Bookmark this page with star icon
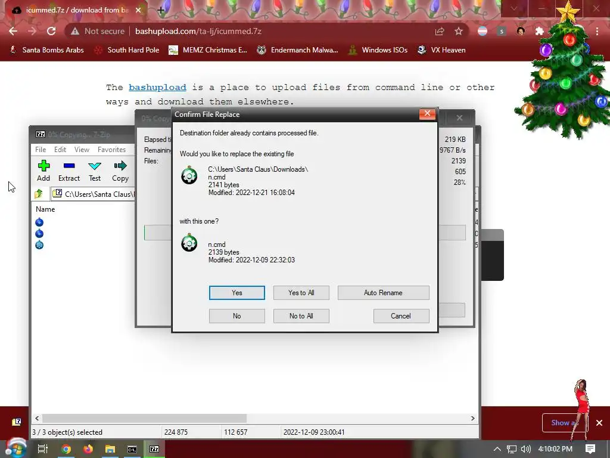Viewport: 610px width, 458px height. point(459,31)
